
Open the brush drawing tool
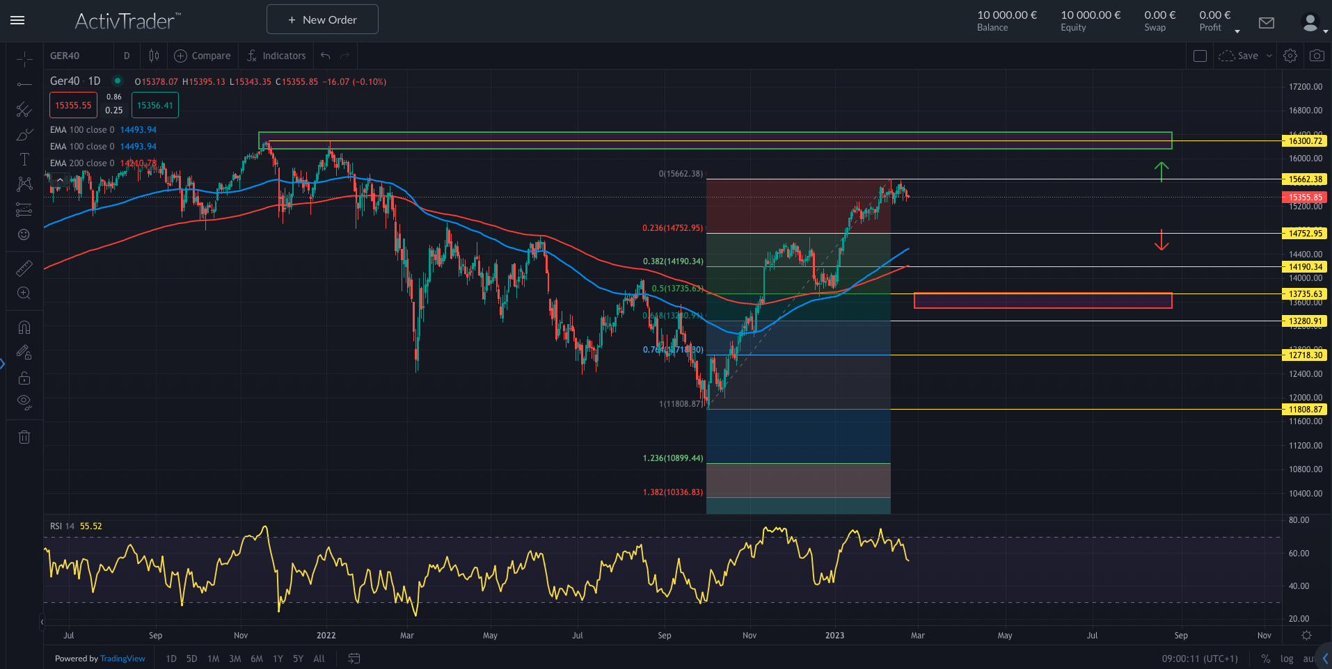(24, 134)
